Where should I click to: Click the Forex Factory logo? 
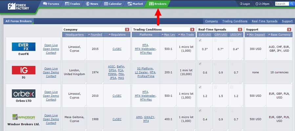click(x=18, y=6)
